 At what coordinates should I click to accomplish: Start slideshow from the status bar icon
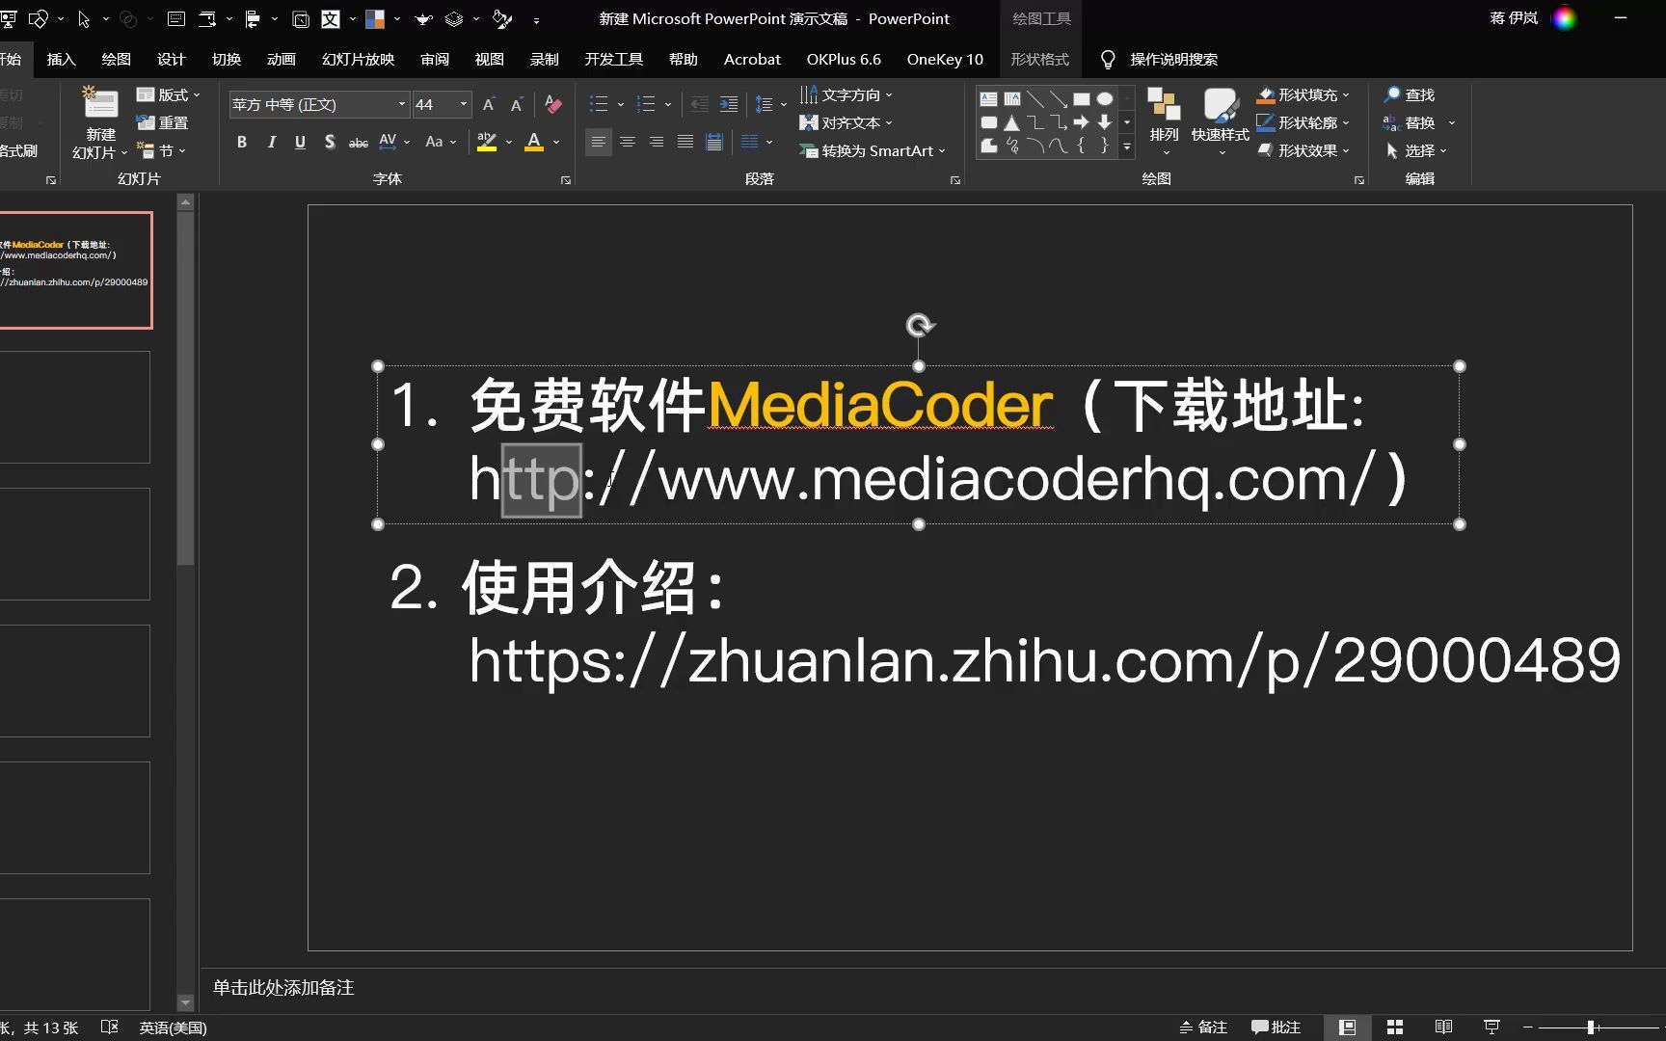pos(1491,1028)
